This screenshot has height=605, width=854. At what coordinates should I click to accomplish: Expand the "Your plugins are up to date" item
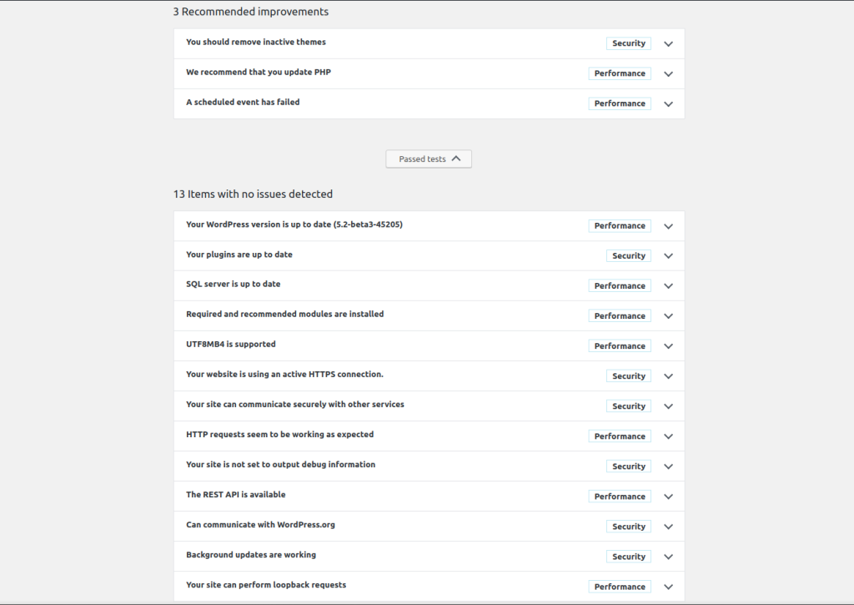point(668,255)
